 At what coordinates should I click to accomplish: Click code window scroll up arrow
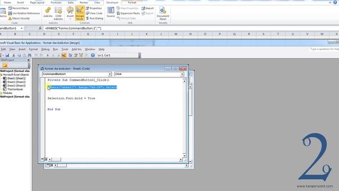(184, 81)
